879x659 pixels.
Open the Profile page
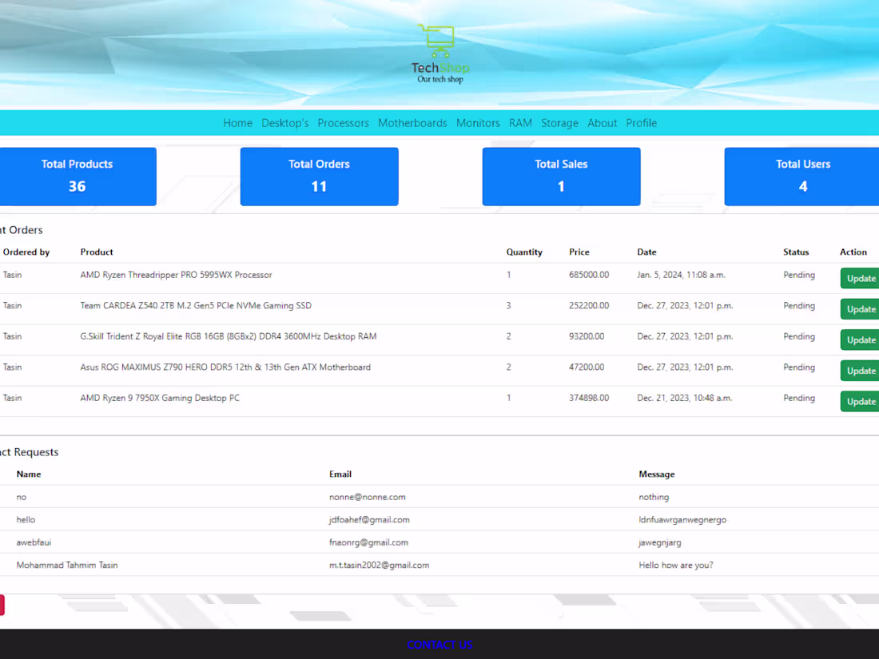click(642, 123)
